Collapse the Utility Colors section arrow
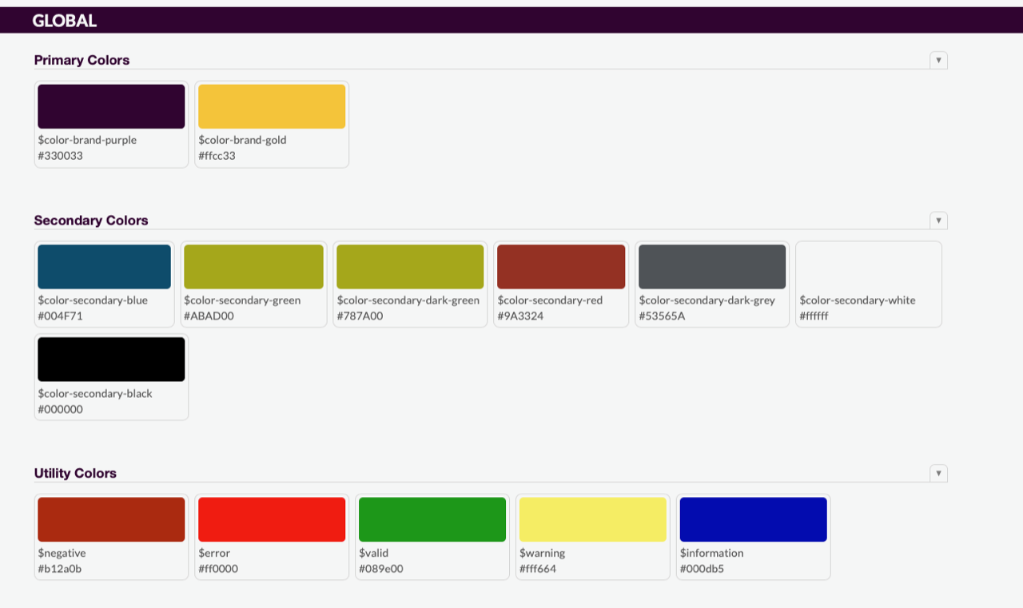The height and width of the screenshot is (608, 1023). tap(938, 473)
